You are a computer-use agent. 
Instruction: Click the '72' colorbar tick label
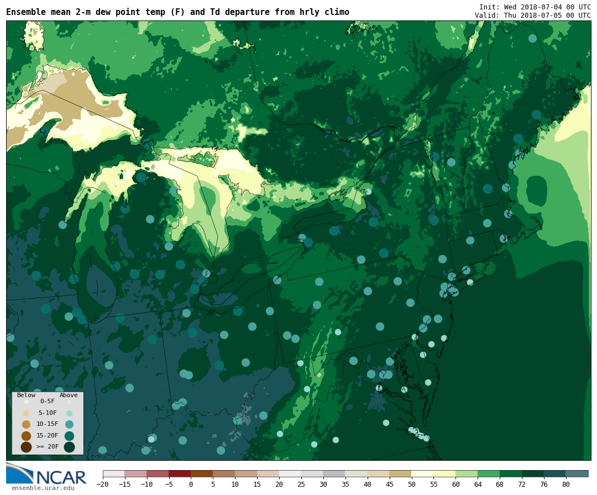[x=522, y=484]
